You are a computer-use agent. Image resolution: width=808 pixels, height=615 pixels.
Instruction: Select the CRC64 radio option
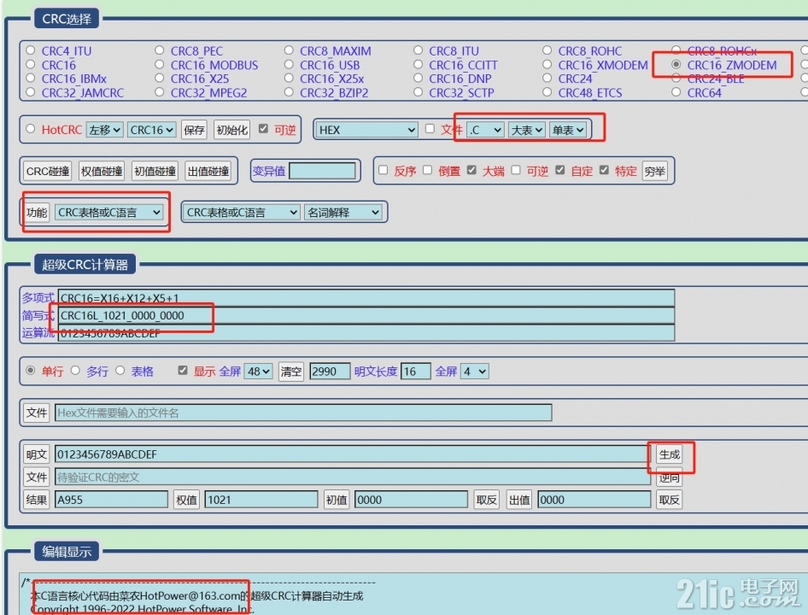pos(676,92)
